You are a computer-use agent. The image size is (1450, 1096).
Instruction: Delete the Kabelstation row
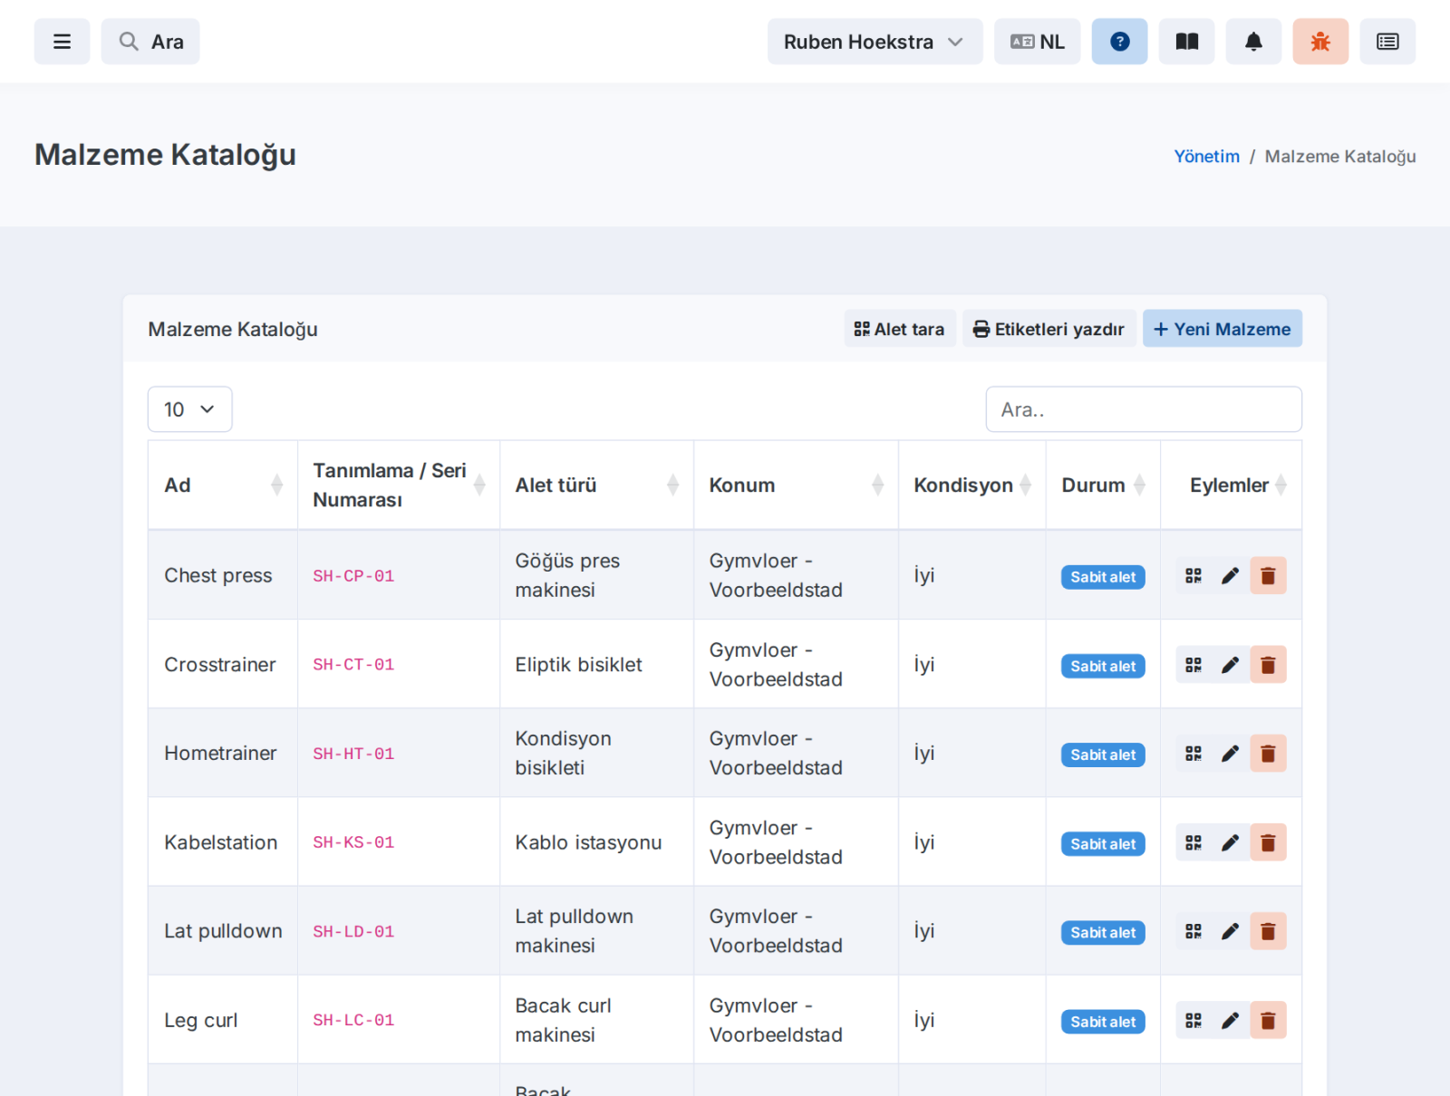[1268, 842]
